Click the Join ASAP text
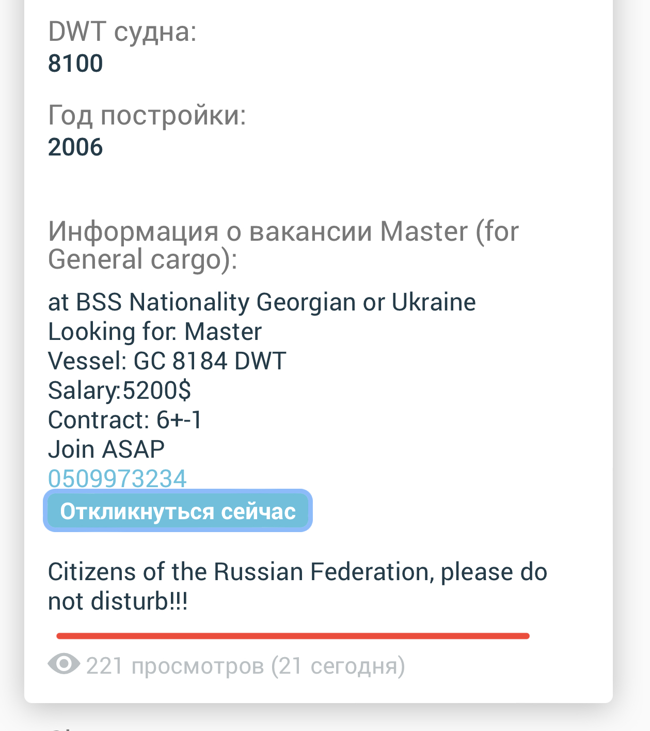This screenshot has height=731, width=650. tap(106, 449)
